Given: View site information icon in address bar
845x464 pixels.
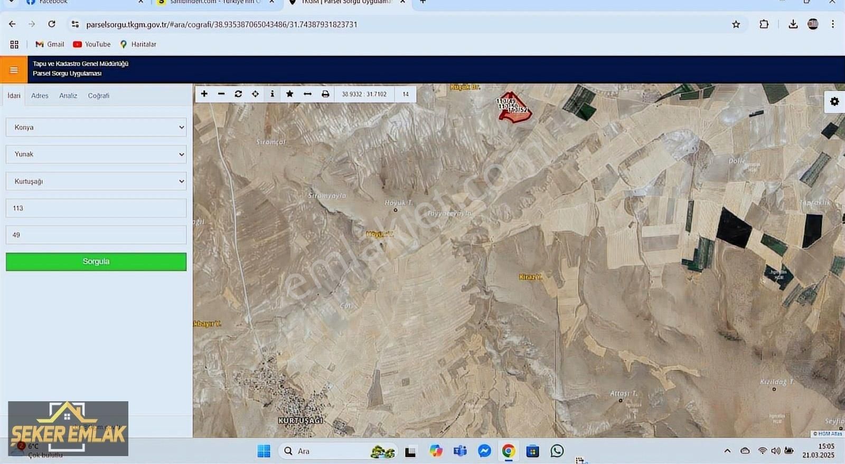Looking at the screenshot, I should pos(75,24).
